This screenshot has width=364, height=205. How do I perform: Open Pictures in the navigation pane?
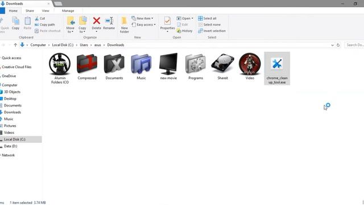pyautogui.click(x=10, y=126)
